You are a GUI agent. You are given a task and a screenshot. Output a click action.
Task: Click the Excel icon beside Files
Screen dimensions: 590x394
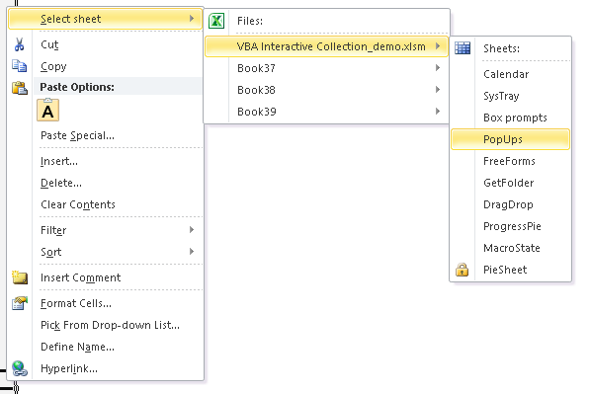[x=216, y=21]
